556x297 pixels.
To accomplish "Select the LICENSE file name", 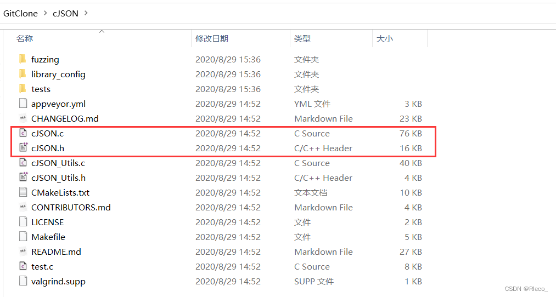I will point(48,222).
